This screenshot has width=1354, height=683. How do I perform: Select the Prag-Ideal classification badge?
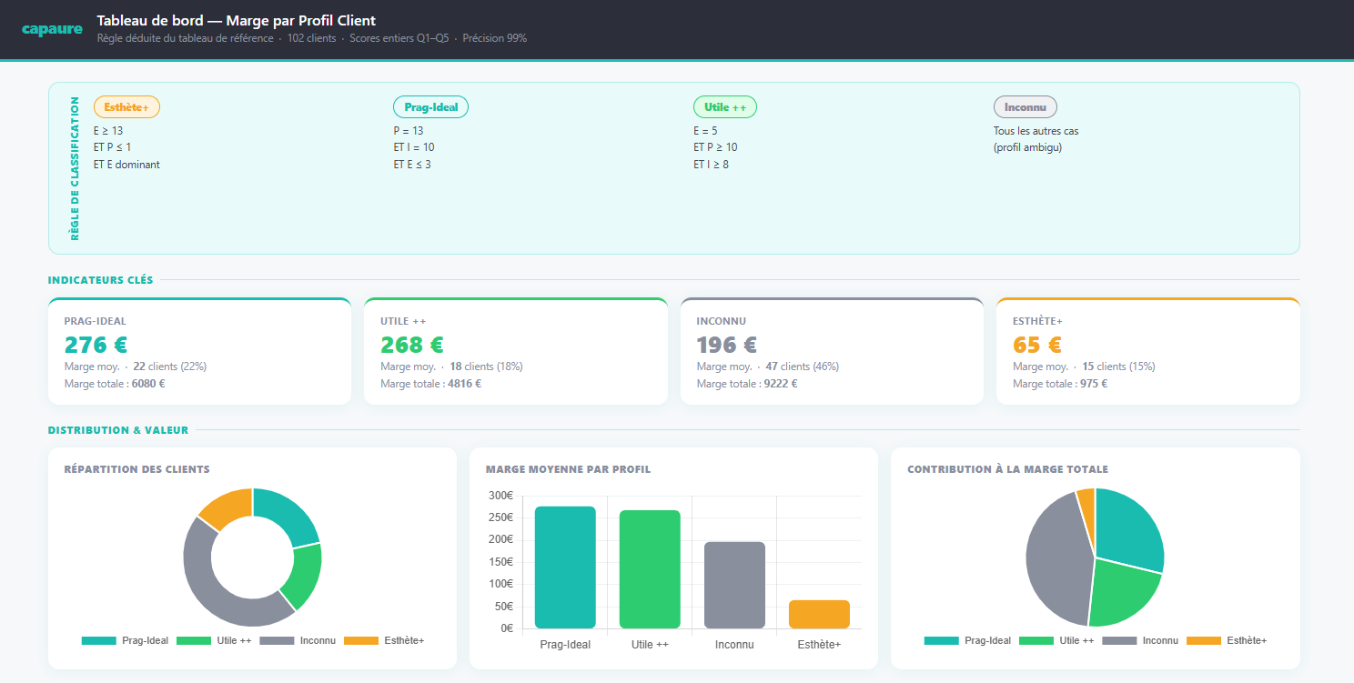tap(430, 106)
